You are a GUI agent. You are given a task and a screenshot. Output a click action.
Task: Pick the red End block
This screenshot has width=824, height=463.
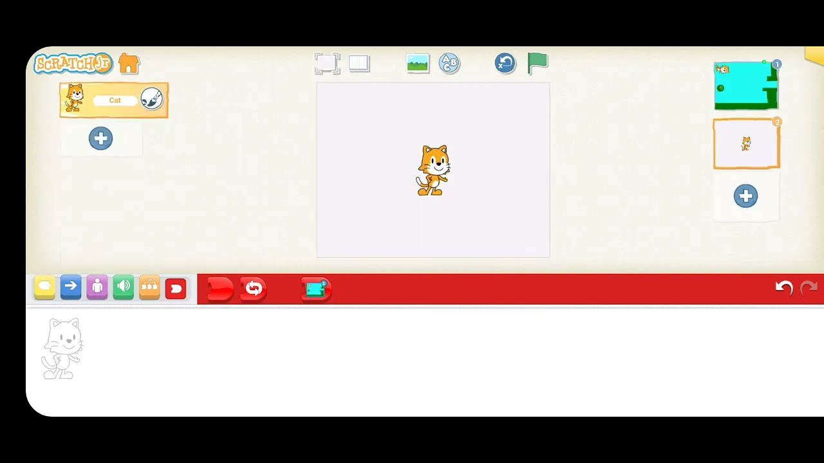click(x=220, y=289)
